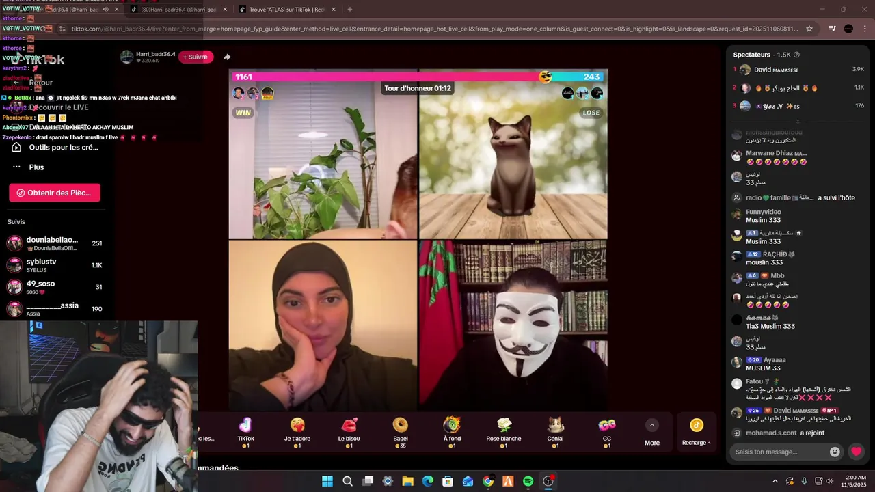The image size is (875, 492).
Task: Share the live via the arrow icon
Action: pos(227,57)
